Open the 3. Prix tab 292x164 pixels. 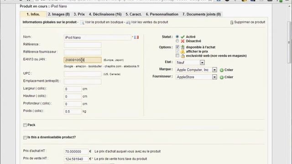point(79,14)
